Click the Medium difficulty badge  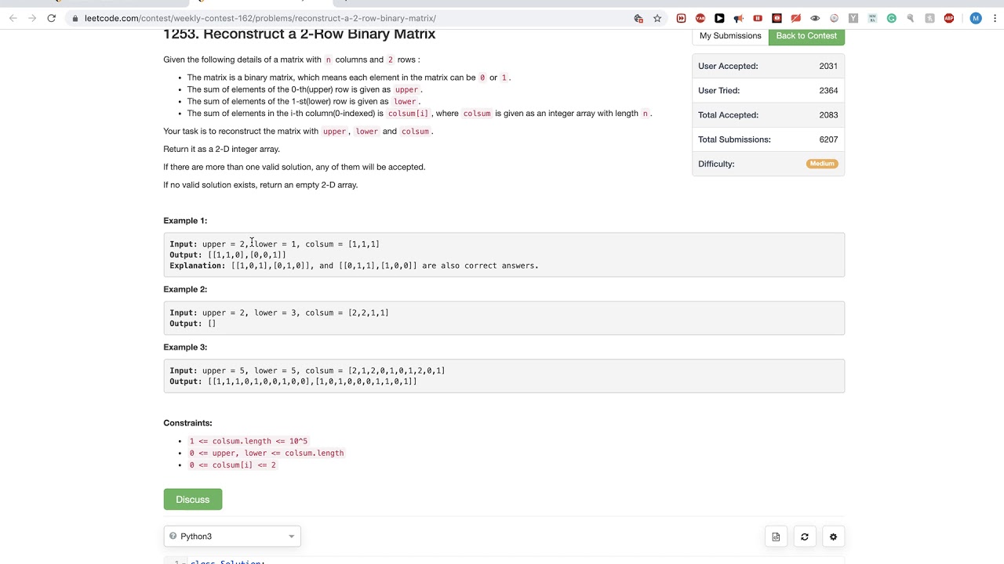[x=822, y=164]
